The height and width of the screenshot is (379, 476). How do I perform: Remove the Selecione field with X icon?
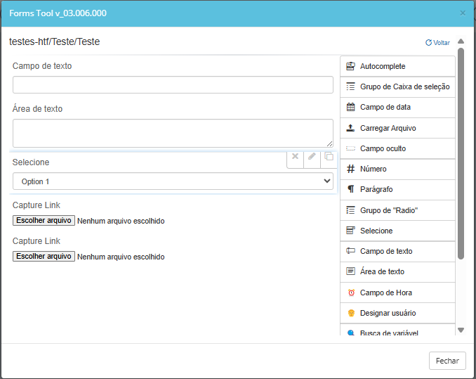tap(295, 157)
